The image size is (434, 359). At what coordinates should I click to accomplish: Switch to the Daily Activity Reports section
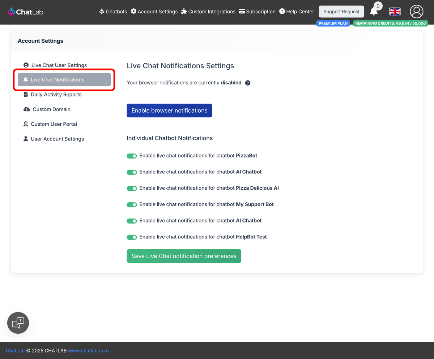pos(56,94)
